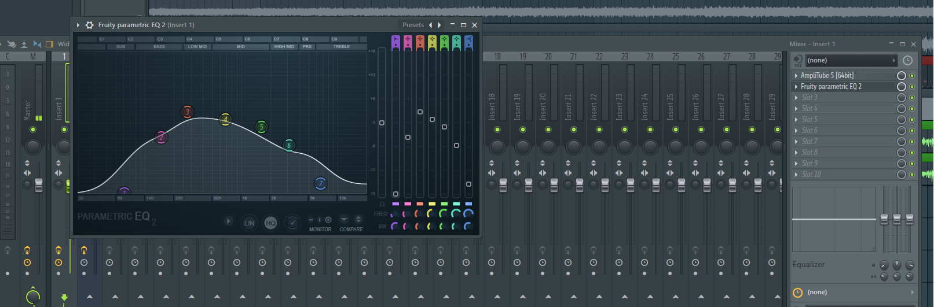Expand the Slot 3 effect menu arrow
Screen dimensions: 934x307
[x=796, y=98]
